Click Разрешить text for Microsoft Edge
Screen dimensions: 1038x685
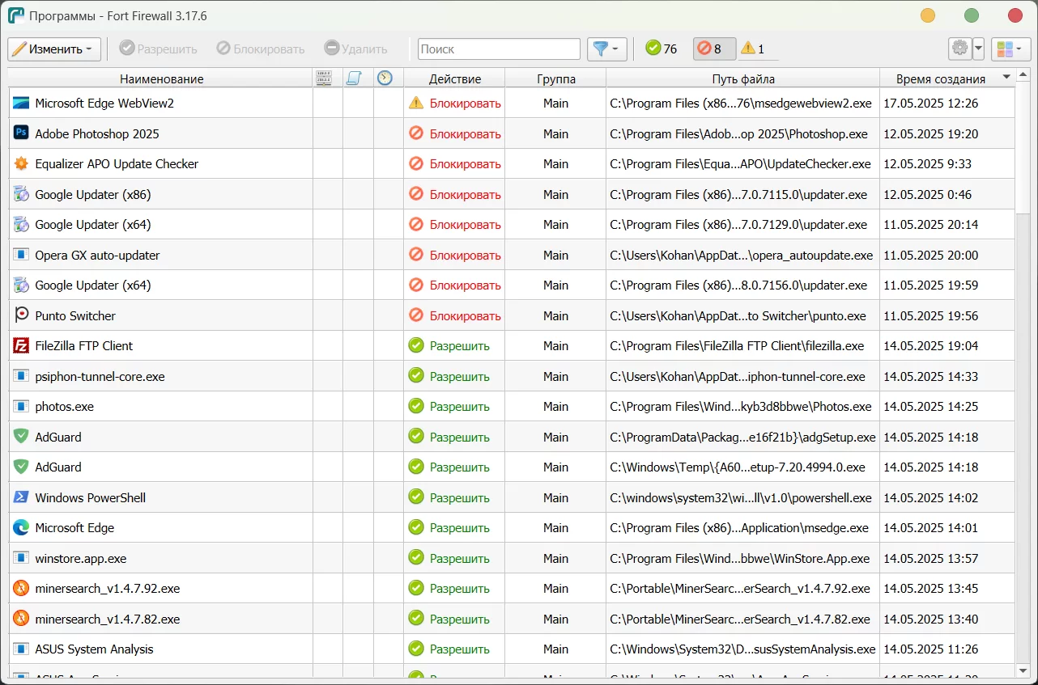click(x=460, y=527)
